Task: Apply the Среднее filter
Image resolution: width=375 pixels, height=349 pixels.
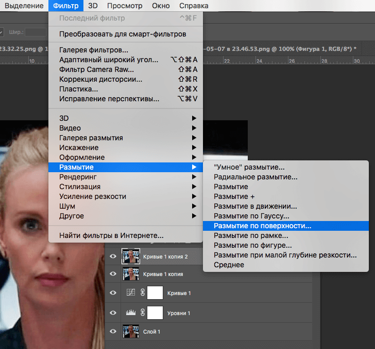Action: click(286, 265)
